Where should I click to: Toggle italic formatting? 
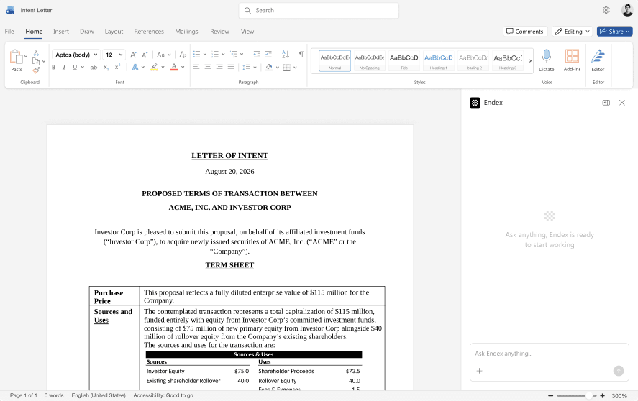(x=64, y=67)
